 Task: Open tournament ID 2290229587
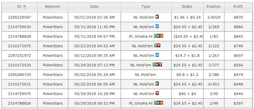pos(19,17)
